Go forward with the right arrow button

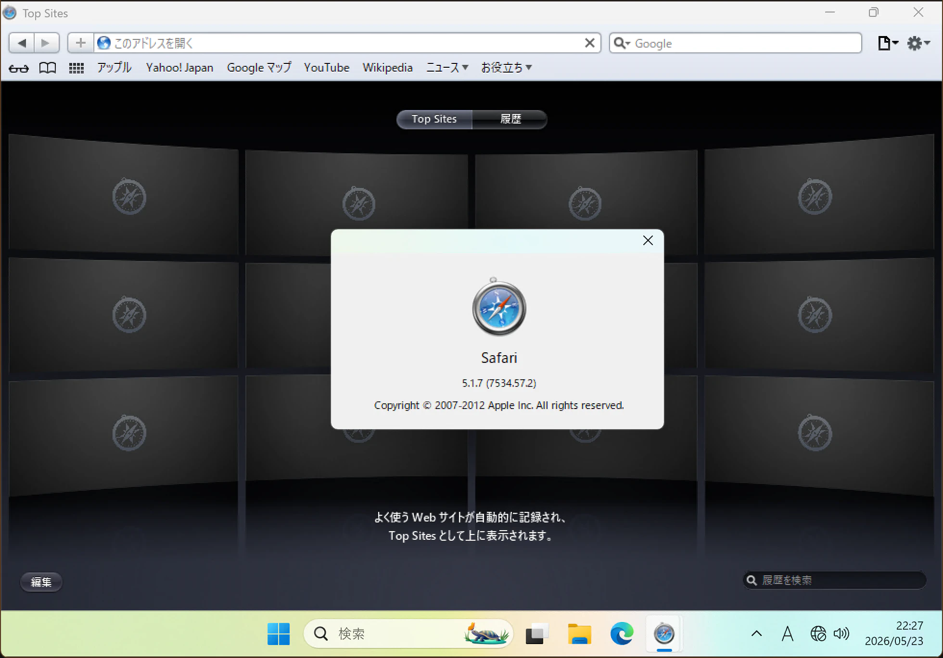46,43
